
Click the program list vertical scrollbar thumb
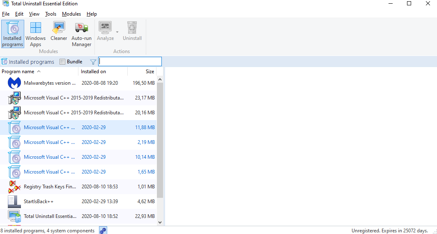click(x=160, y=140)
